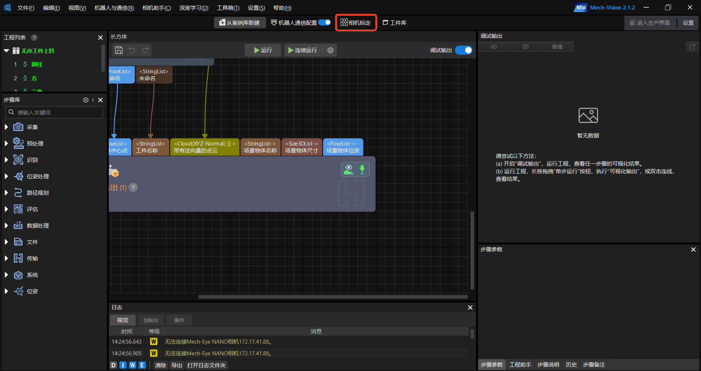This screenshot has width=701, height=371.
Task: Click the pop-out icon in debug output panel
Action: click(x=692, y=47)
